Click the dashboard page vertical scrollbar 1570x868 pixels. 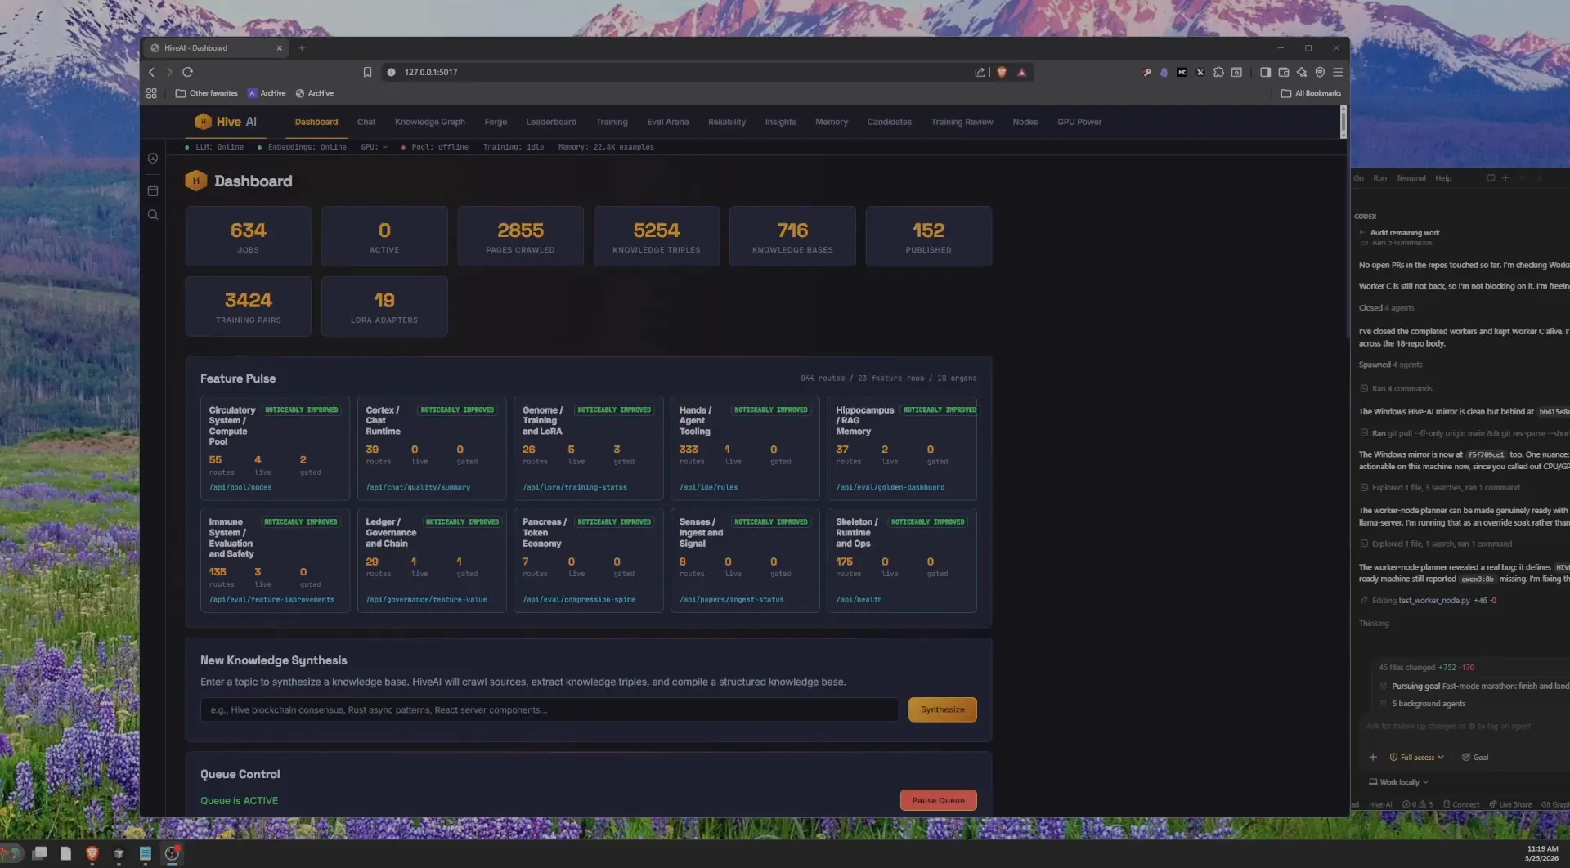point(1343,123)
